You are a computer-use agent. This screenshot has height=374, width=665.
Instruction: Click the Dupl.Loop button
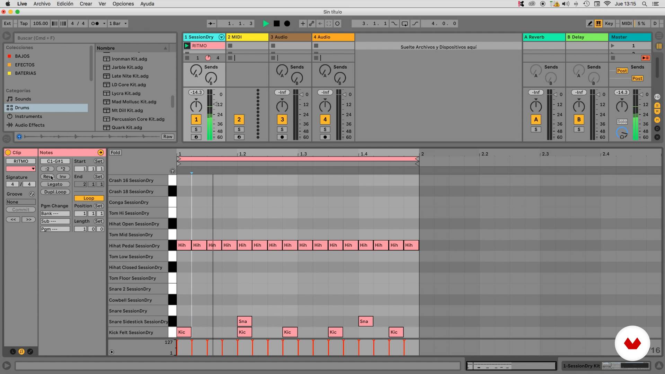click(55, 192)
